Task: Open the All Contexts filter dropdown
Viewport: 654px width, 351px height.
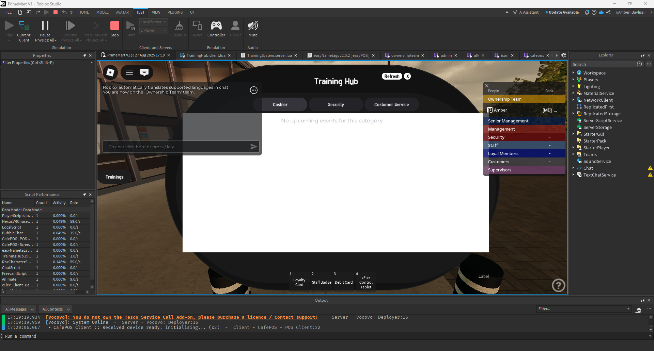Action: (55, 309)
